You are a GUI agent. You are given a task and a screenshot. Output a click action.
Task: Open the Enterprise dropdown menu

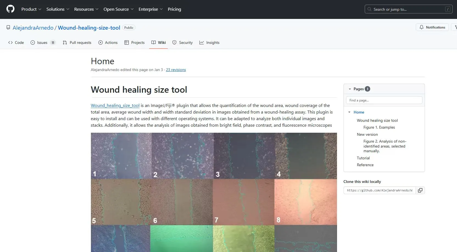(151, 9)
